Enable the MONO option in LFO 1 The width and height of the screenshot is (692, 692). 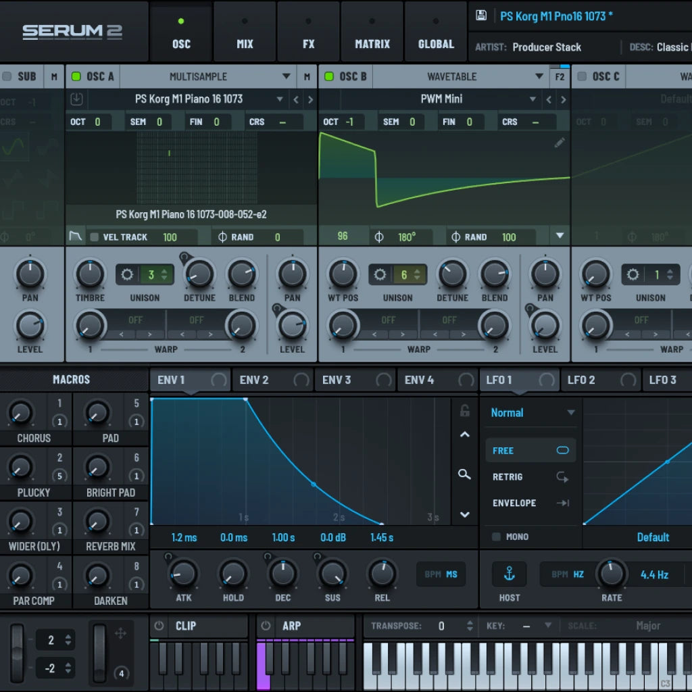tap(497, 537)
